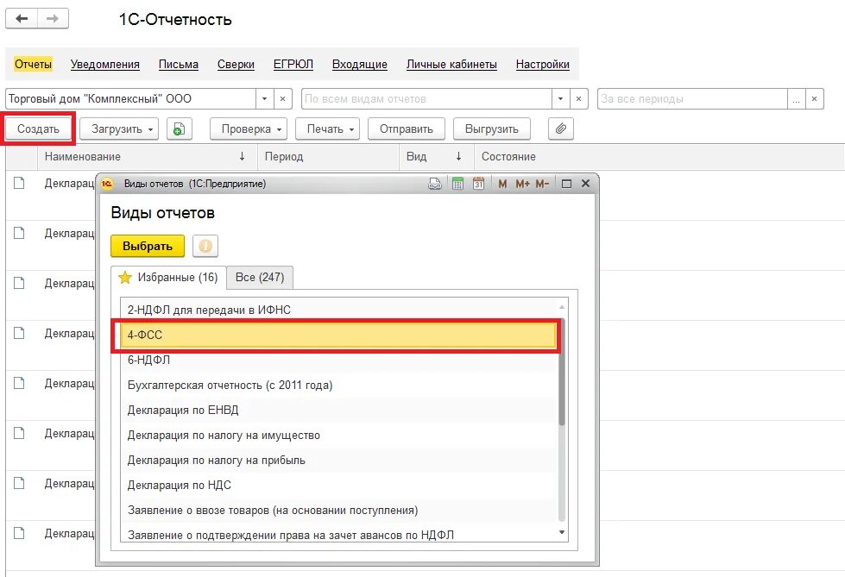Select 'Заявление о ввозе товаров' row

338,511
